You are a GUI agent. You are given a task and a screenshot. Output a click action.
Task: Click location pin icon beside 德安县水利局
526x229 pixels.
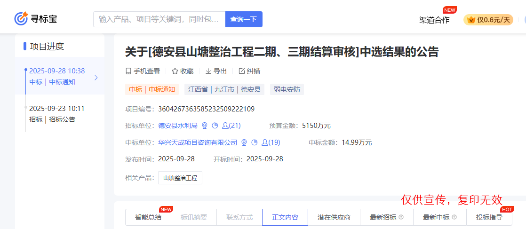coord(205,126)
